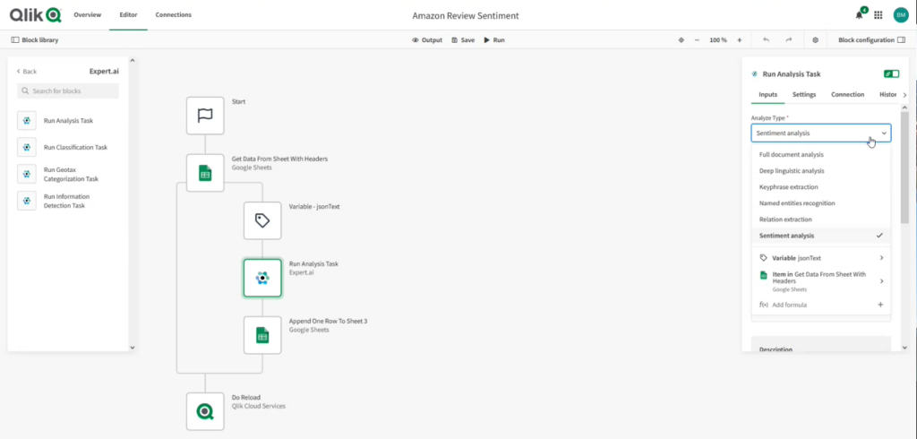Viewport: 917px width, 439px height.
Task: Open the Analyze Type dropdown
Action: pos(821,133)
